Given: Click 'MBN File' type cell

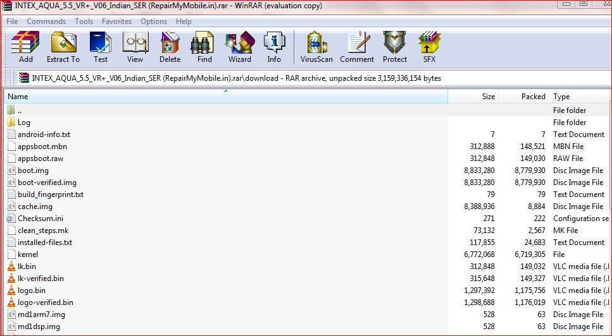Looking at the screenshot, I should 568,147.
